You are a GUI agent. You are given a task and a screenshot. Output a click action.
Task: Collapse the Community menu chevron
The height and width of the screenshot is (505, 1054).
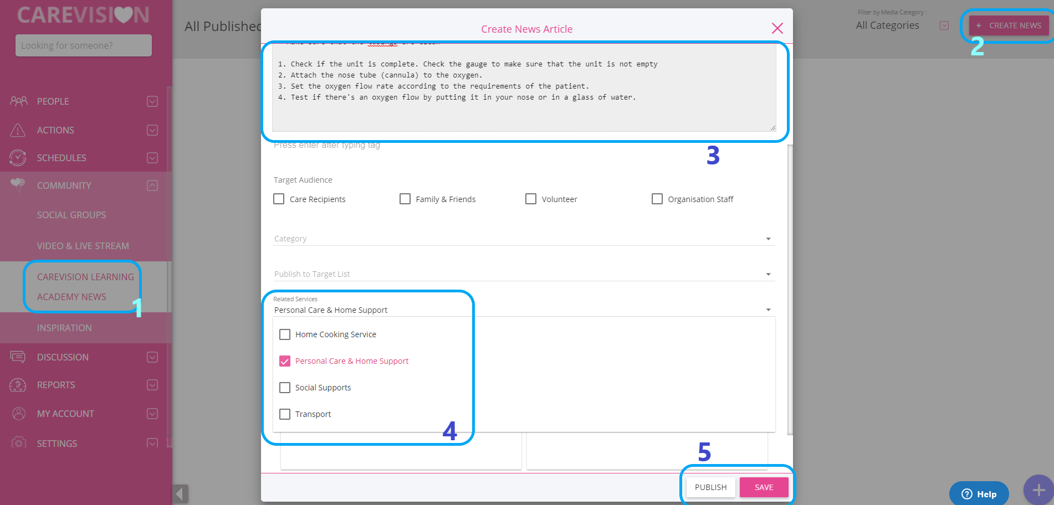pyautogui.click(x=152, y=185)
